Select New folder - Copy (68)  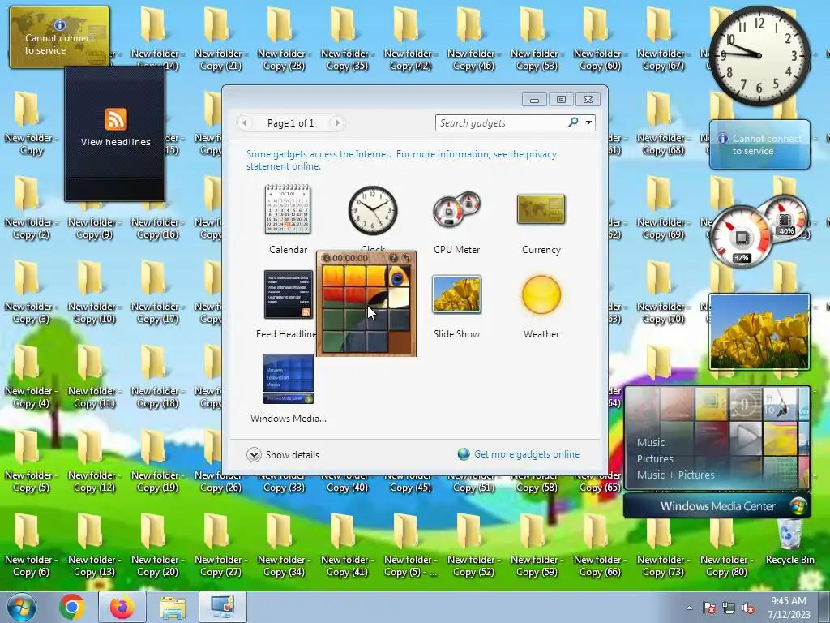click(663, 123)
